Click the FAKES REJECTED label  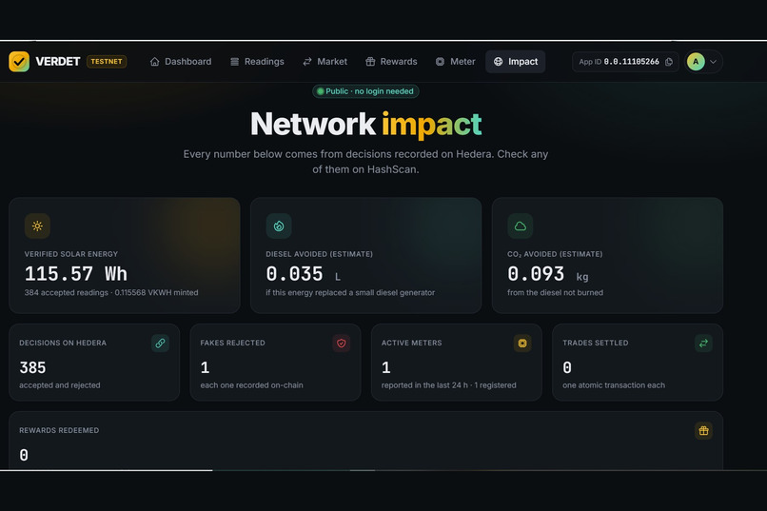click(x=233, y=343)
